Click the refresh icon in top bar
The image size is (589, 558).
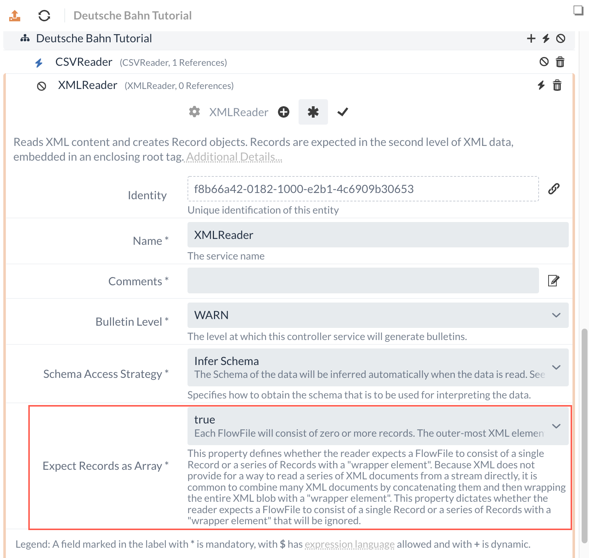[44, 15]
